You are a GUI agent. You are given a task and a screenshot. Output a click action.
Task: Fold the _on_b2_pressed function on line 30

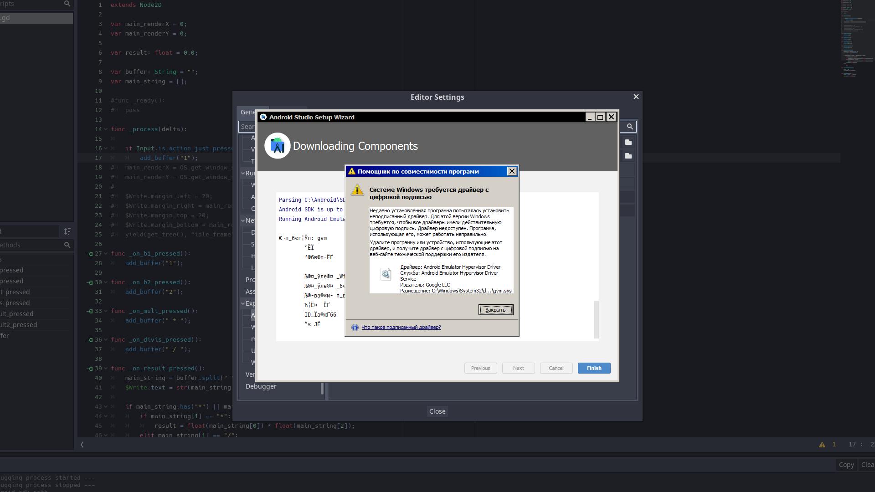click(x=106, y=282)
